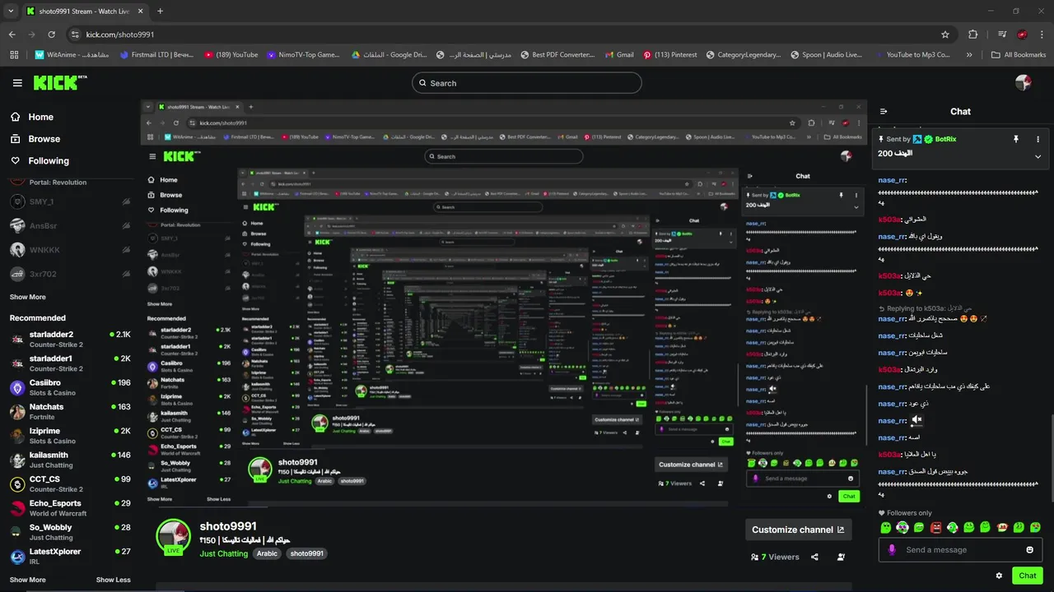Click the browser address bar URL

pos(120,35)
